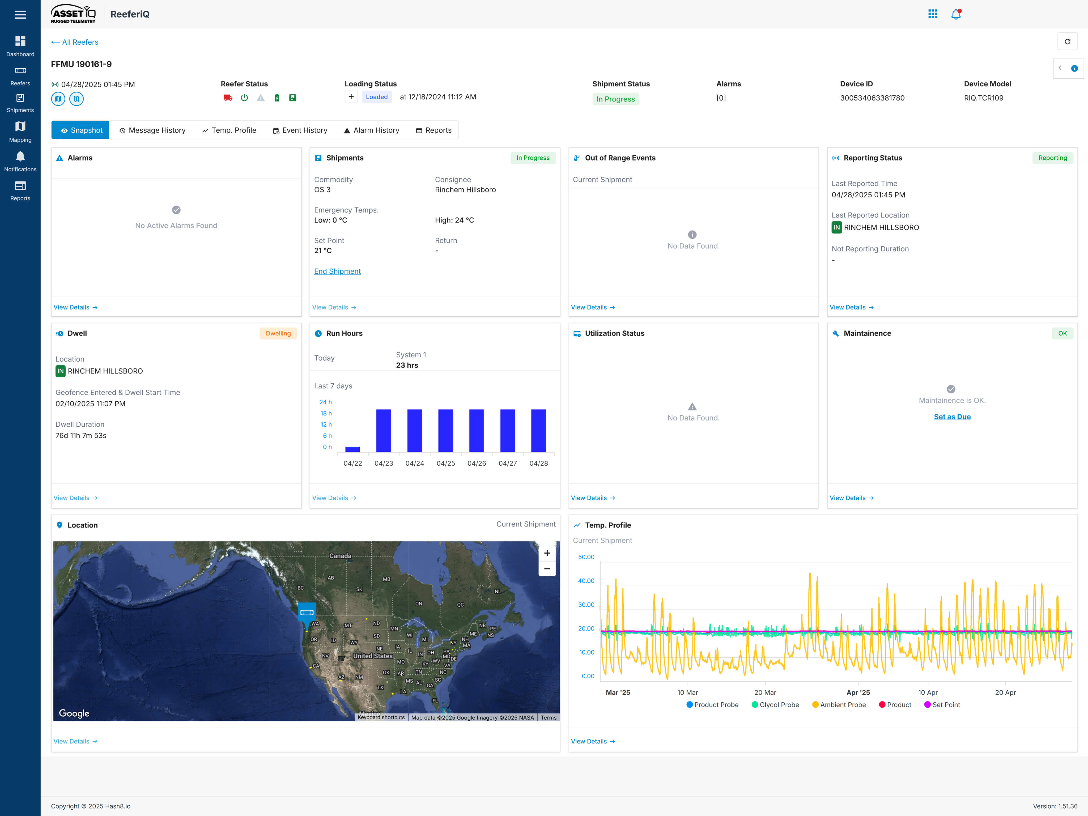
Task: View Details in the Alarms card
Action: [x=75, y=307]
